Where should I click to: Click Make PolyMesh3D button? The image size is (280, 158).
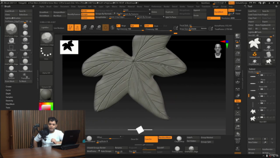pyautogui.click(x=265, y=25)
